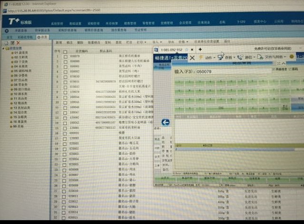Click the 删除 button

(x=80, y=42)
